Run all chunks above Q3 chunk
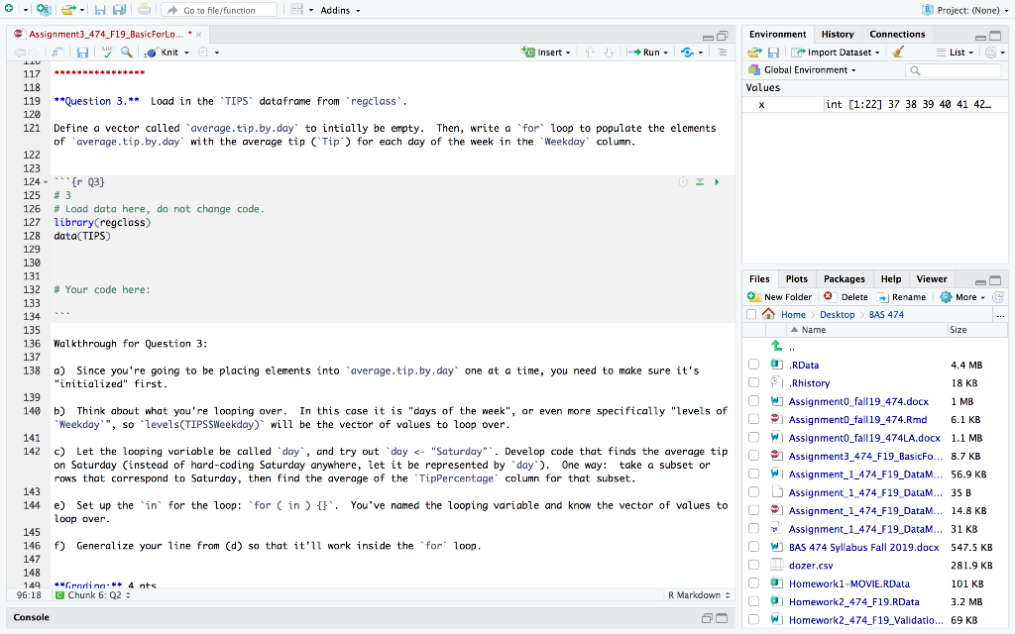This screenshot has height=634, width=1015. tap(700, 182)
